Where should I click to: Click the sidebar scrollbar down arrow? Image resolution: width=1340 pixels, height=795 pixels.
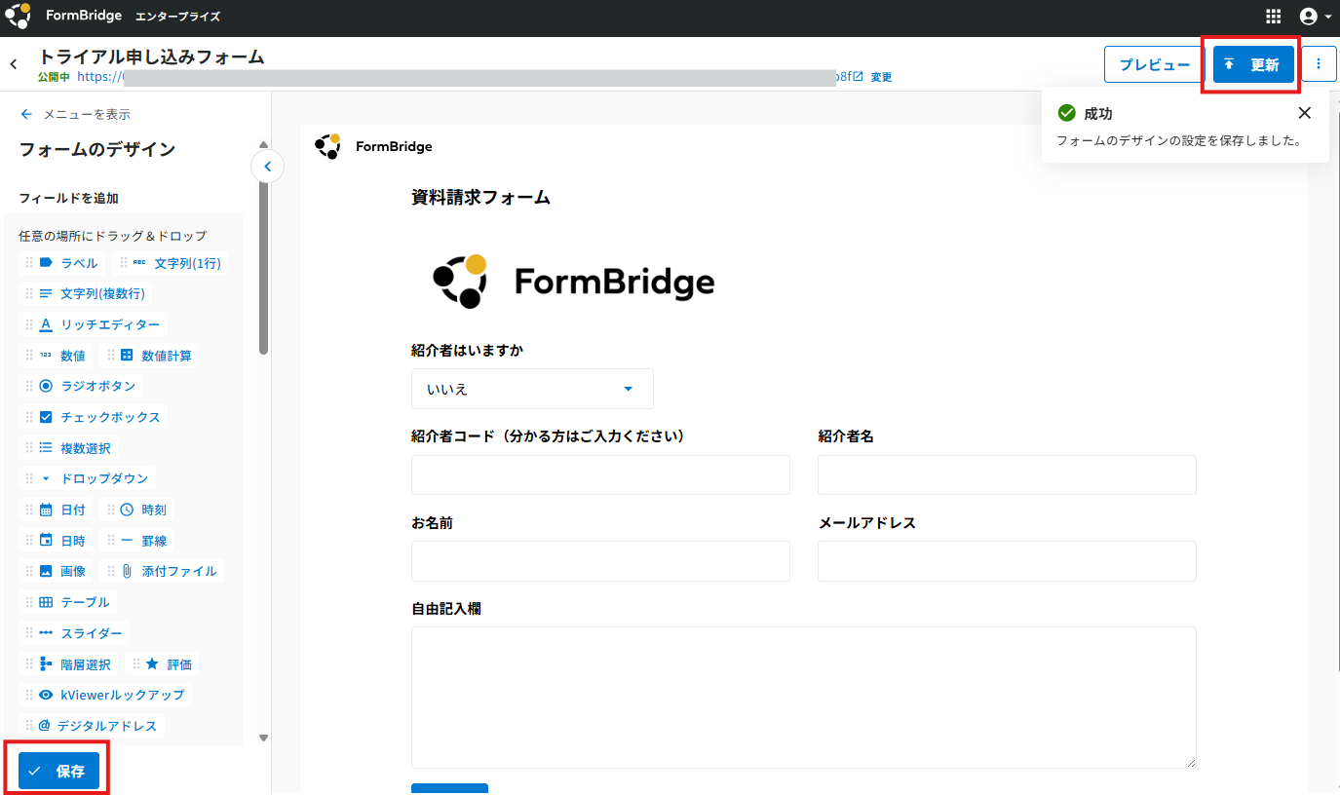[x=263, y=738]
